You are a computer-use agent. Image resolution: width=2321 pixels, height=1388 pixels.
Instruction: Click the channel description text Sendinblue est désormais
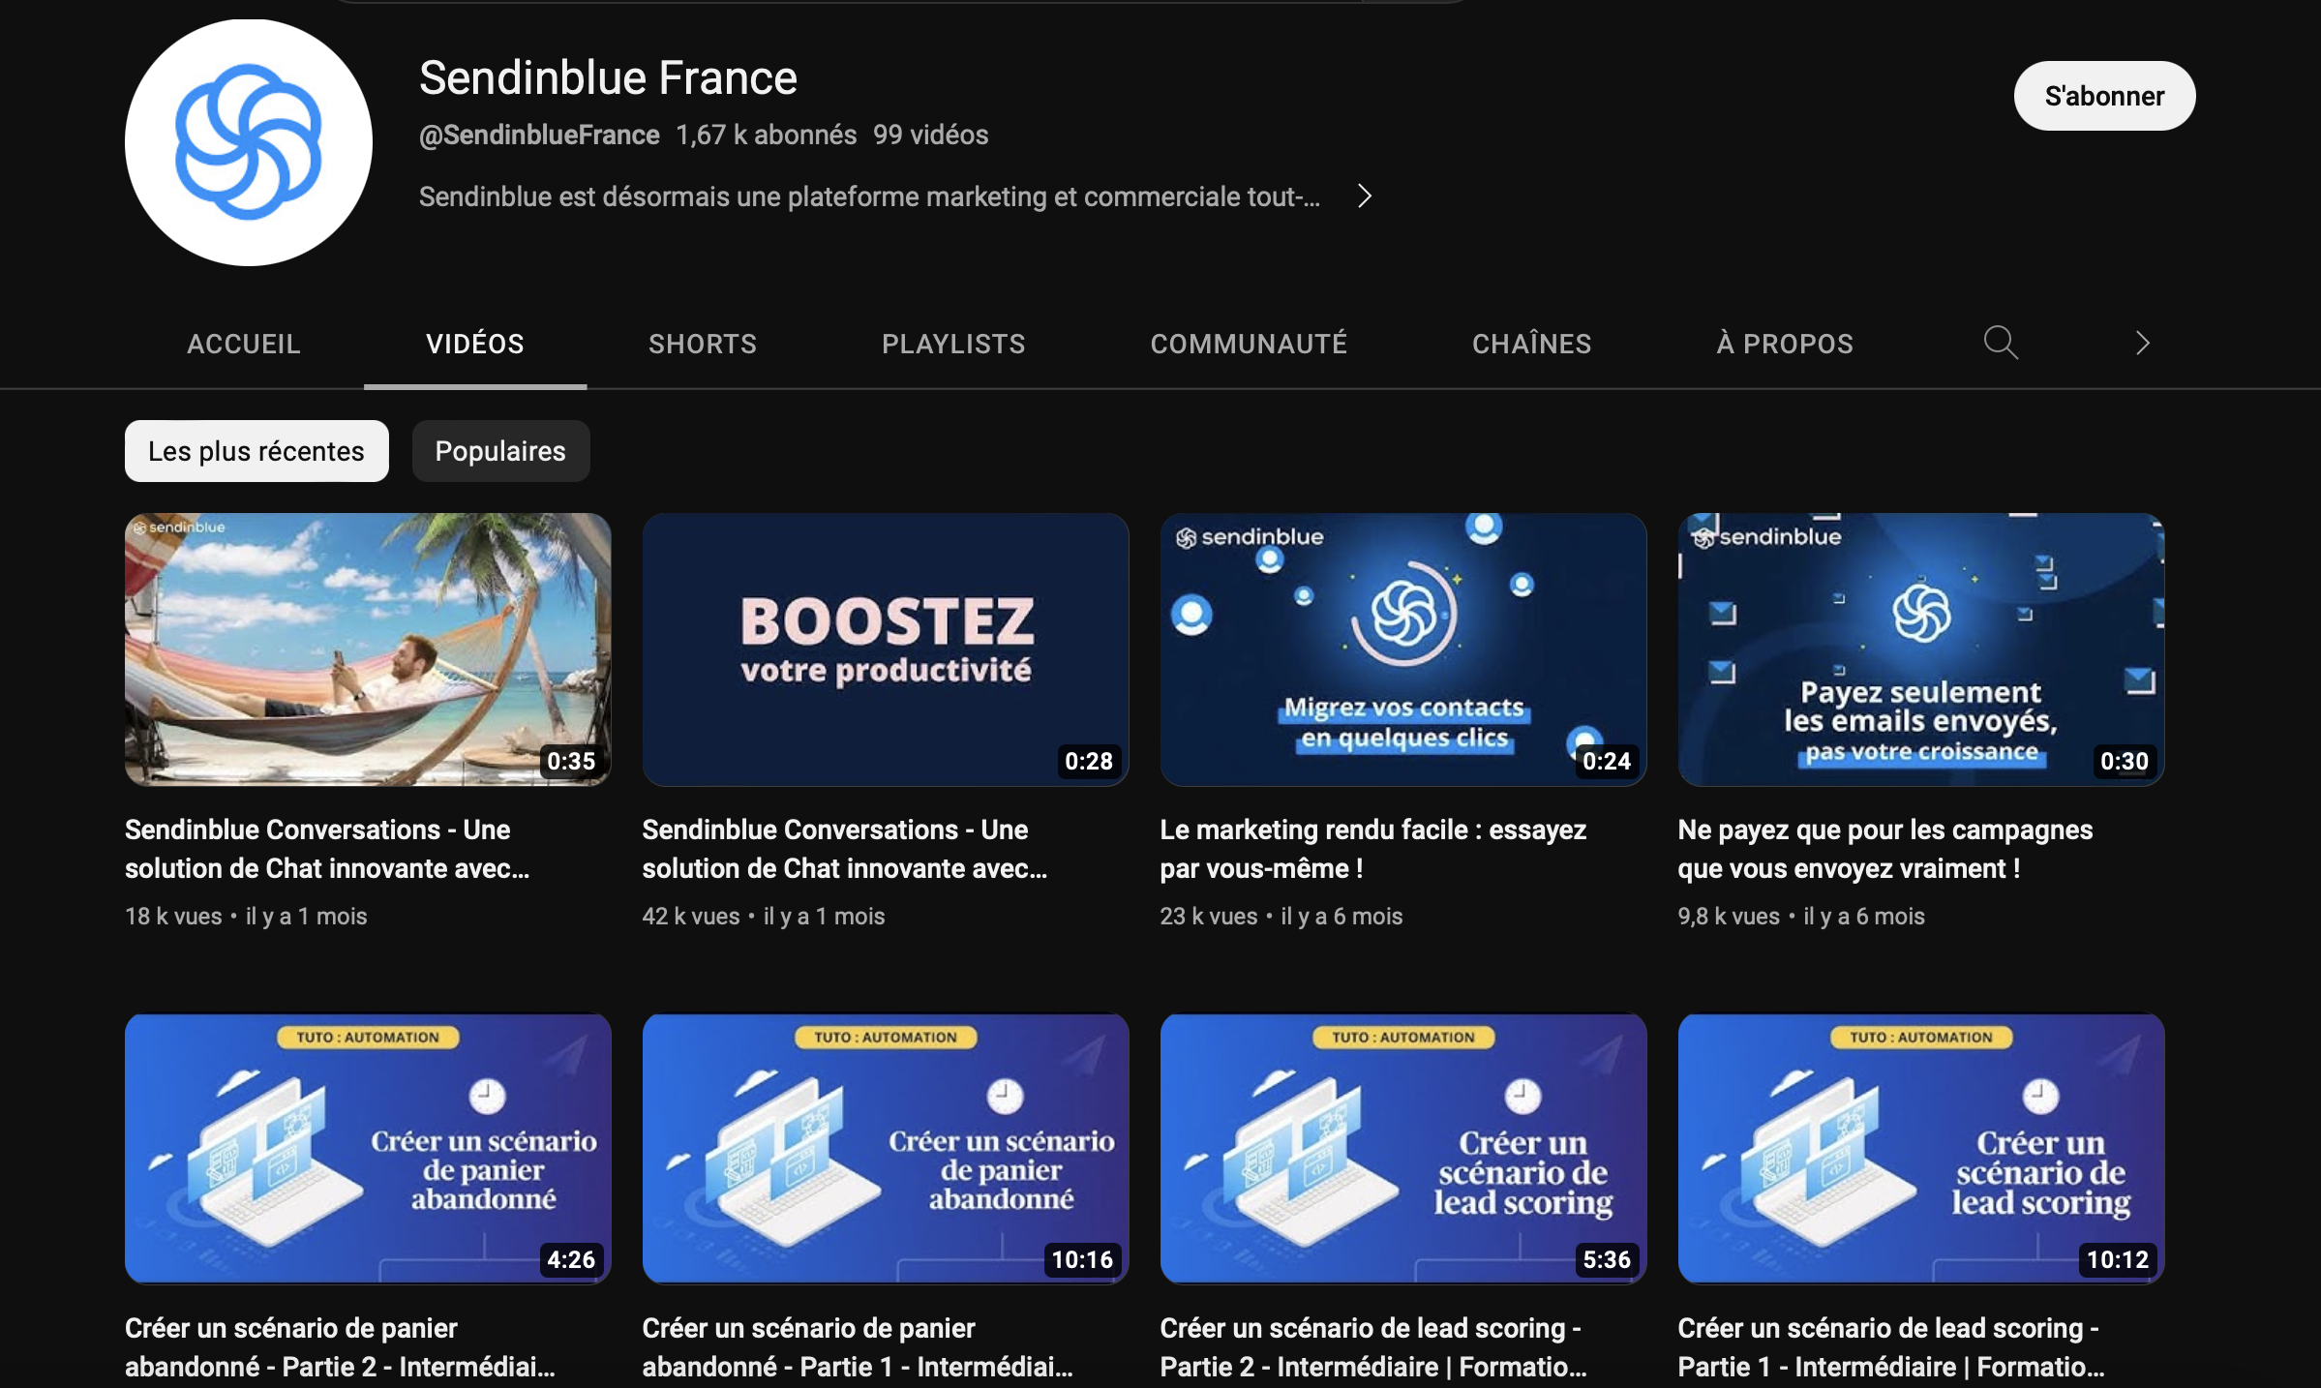(x=869, y=196)
